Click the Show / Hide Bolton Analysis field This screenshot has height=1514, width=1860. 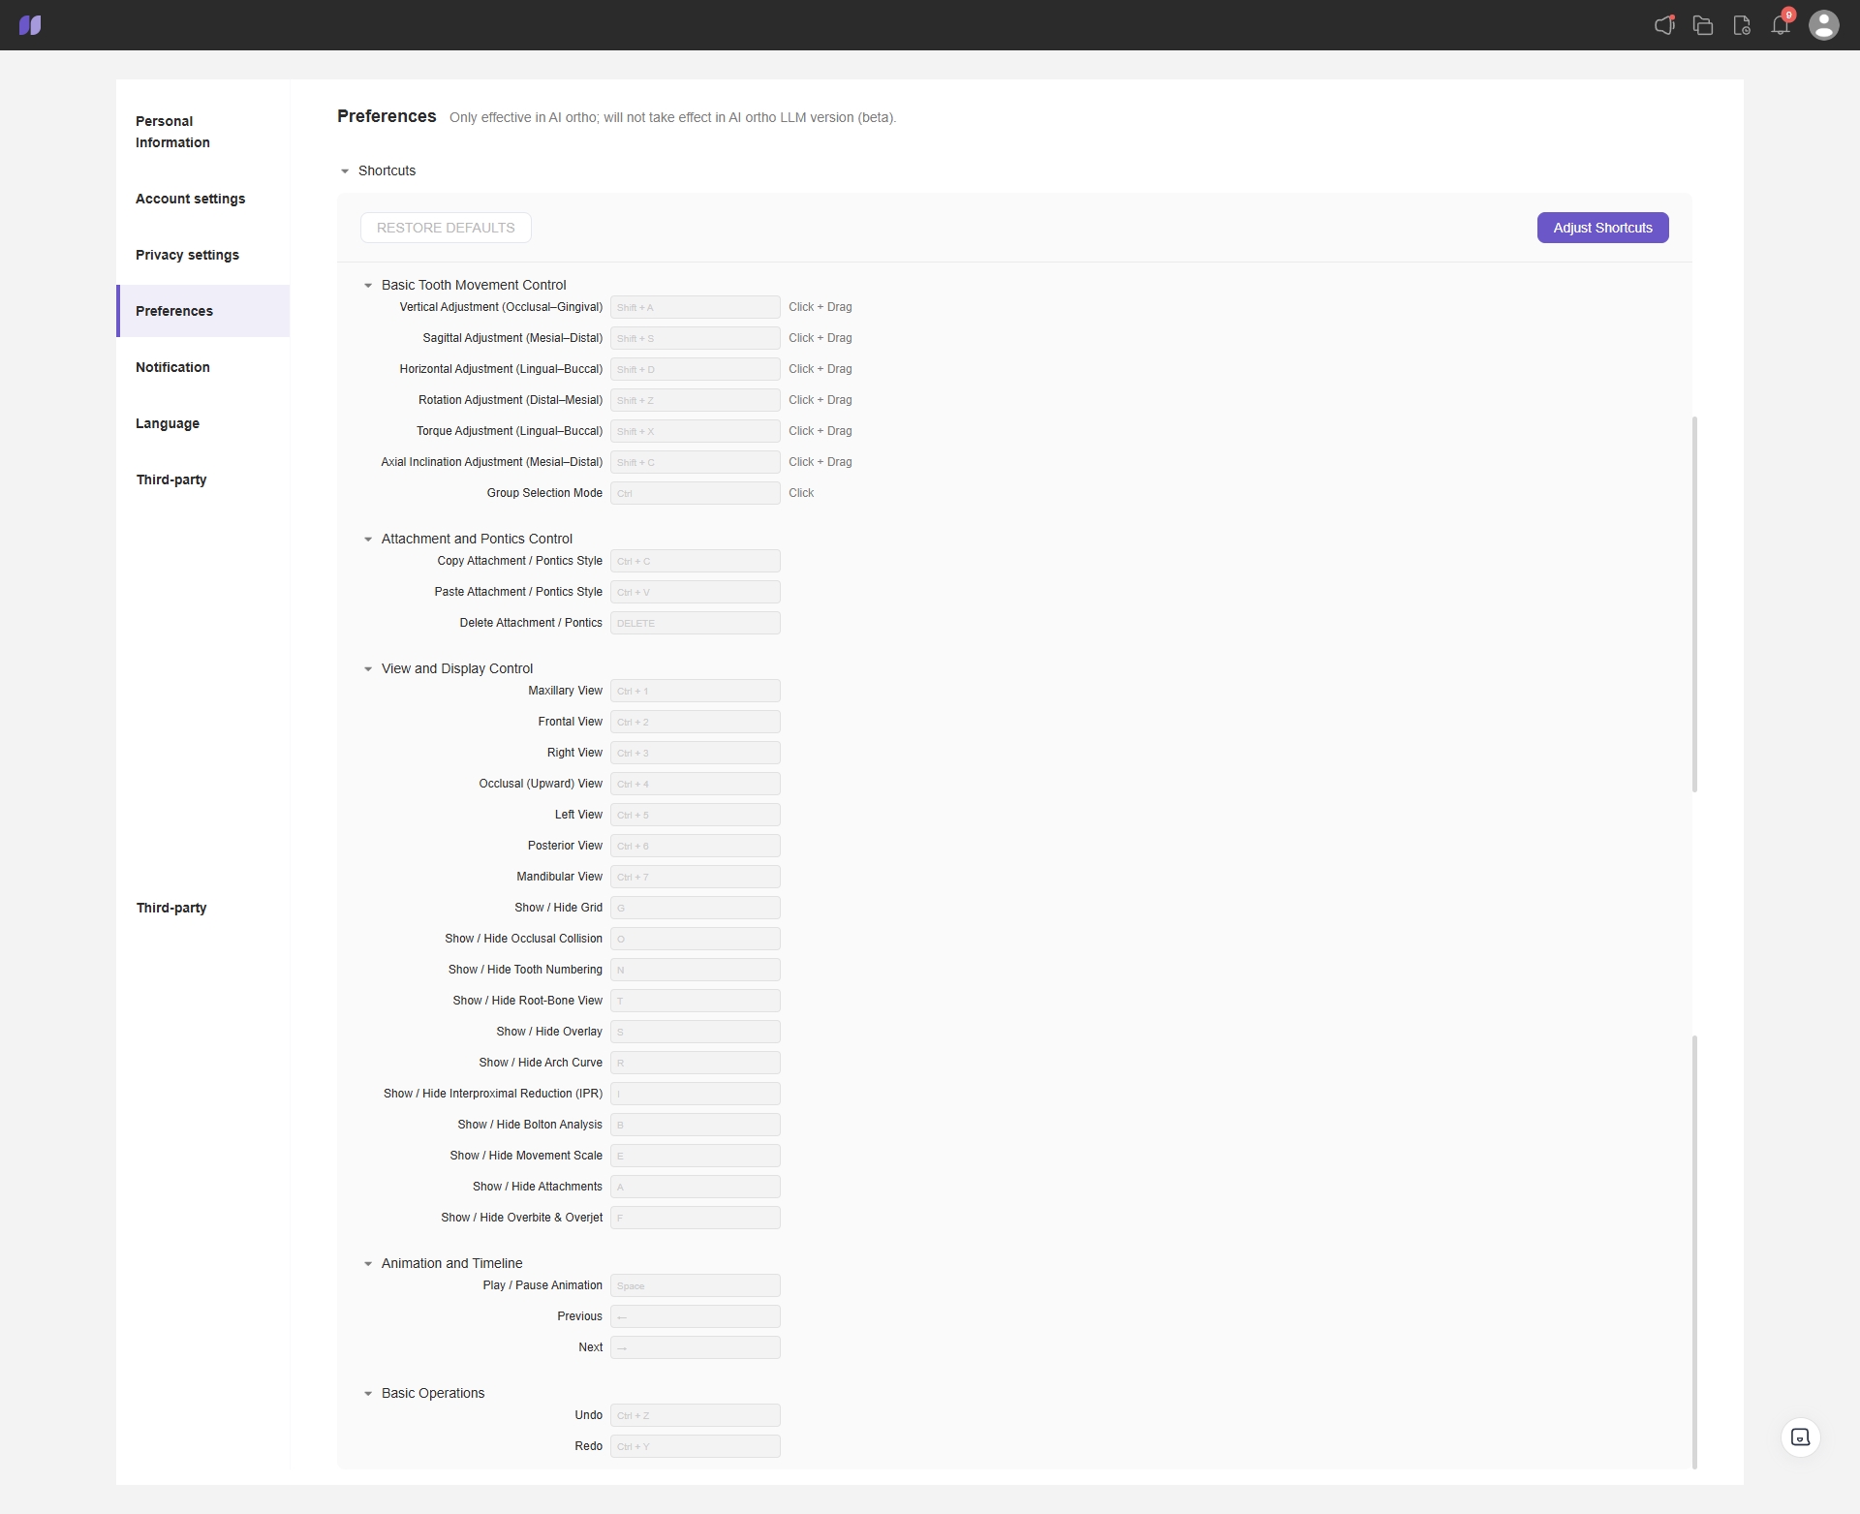point(696,1125)
